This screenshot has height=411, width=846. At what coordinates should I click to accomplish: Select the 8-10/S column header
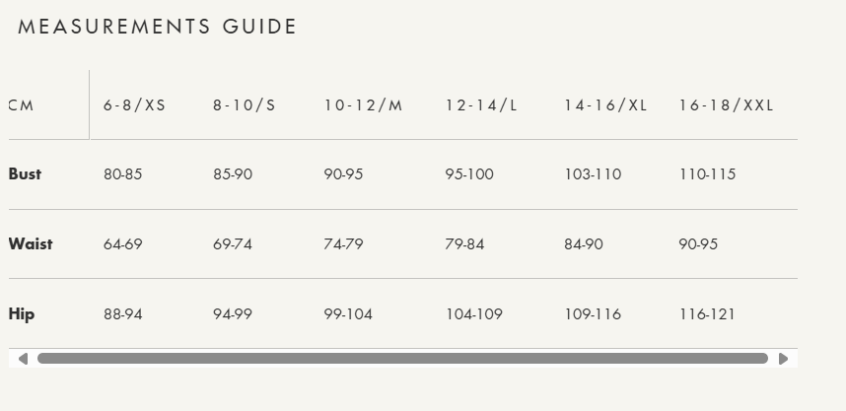point(245,105)
